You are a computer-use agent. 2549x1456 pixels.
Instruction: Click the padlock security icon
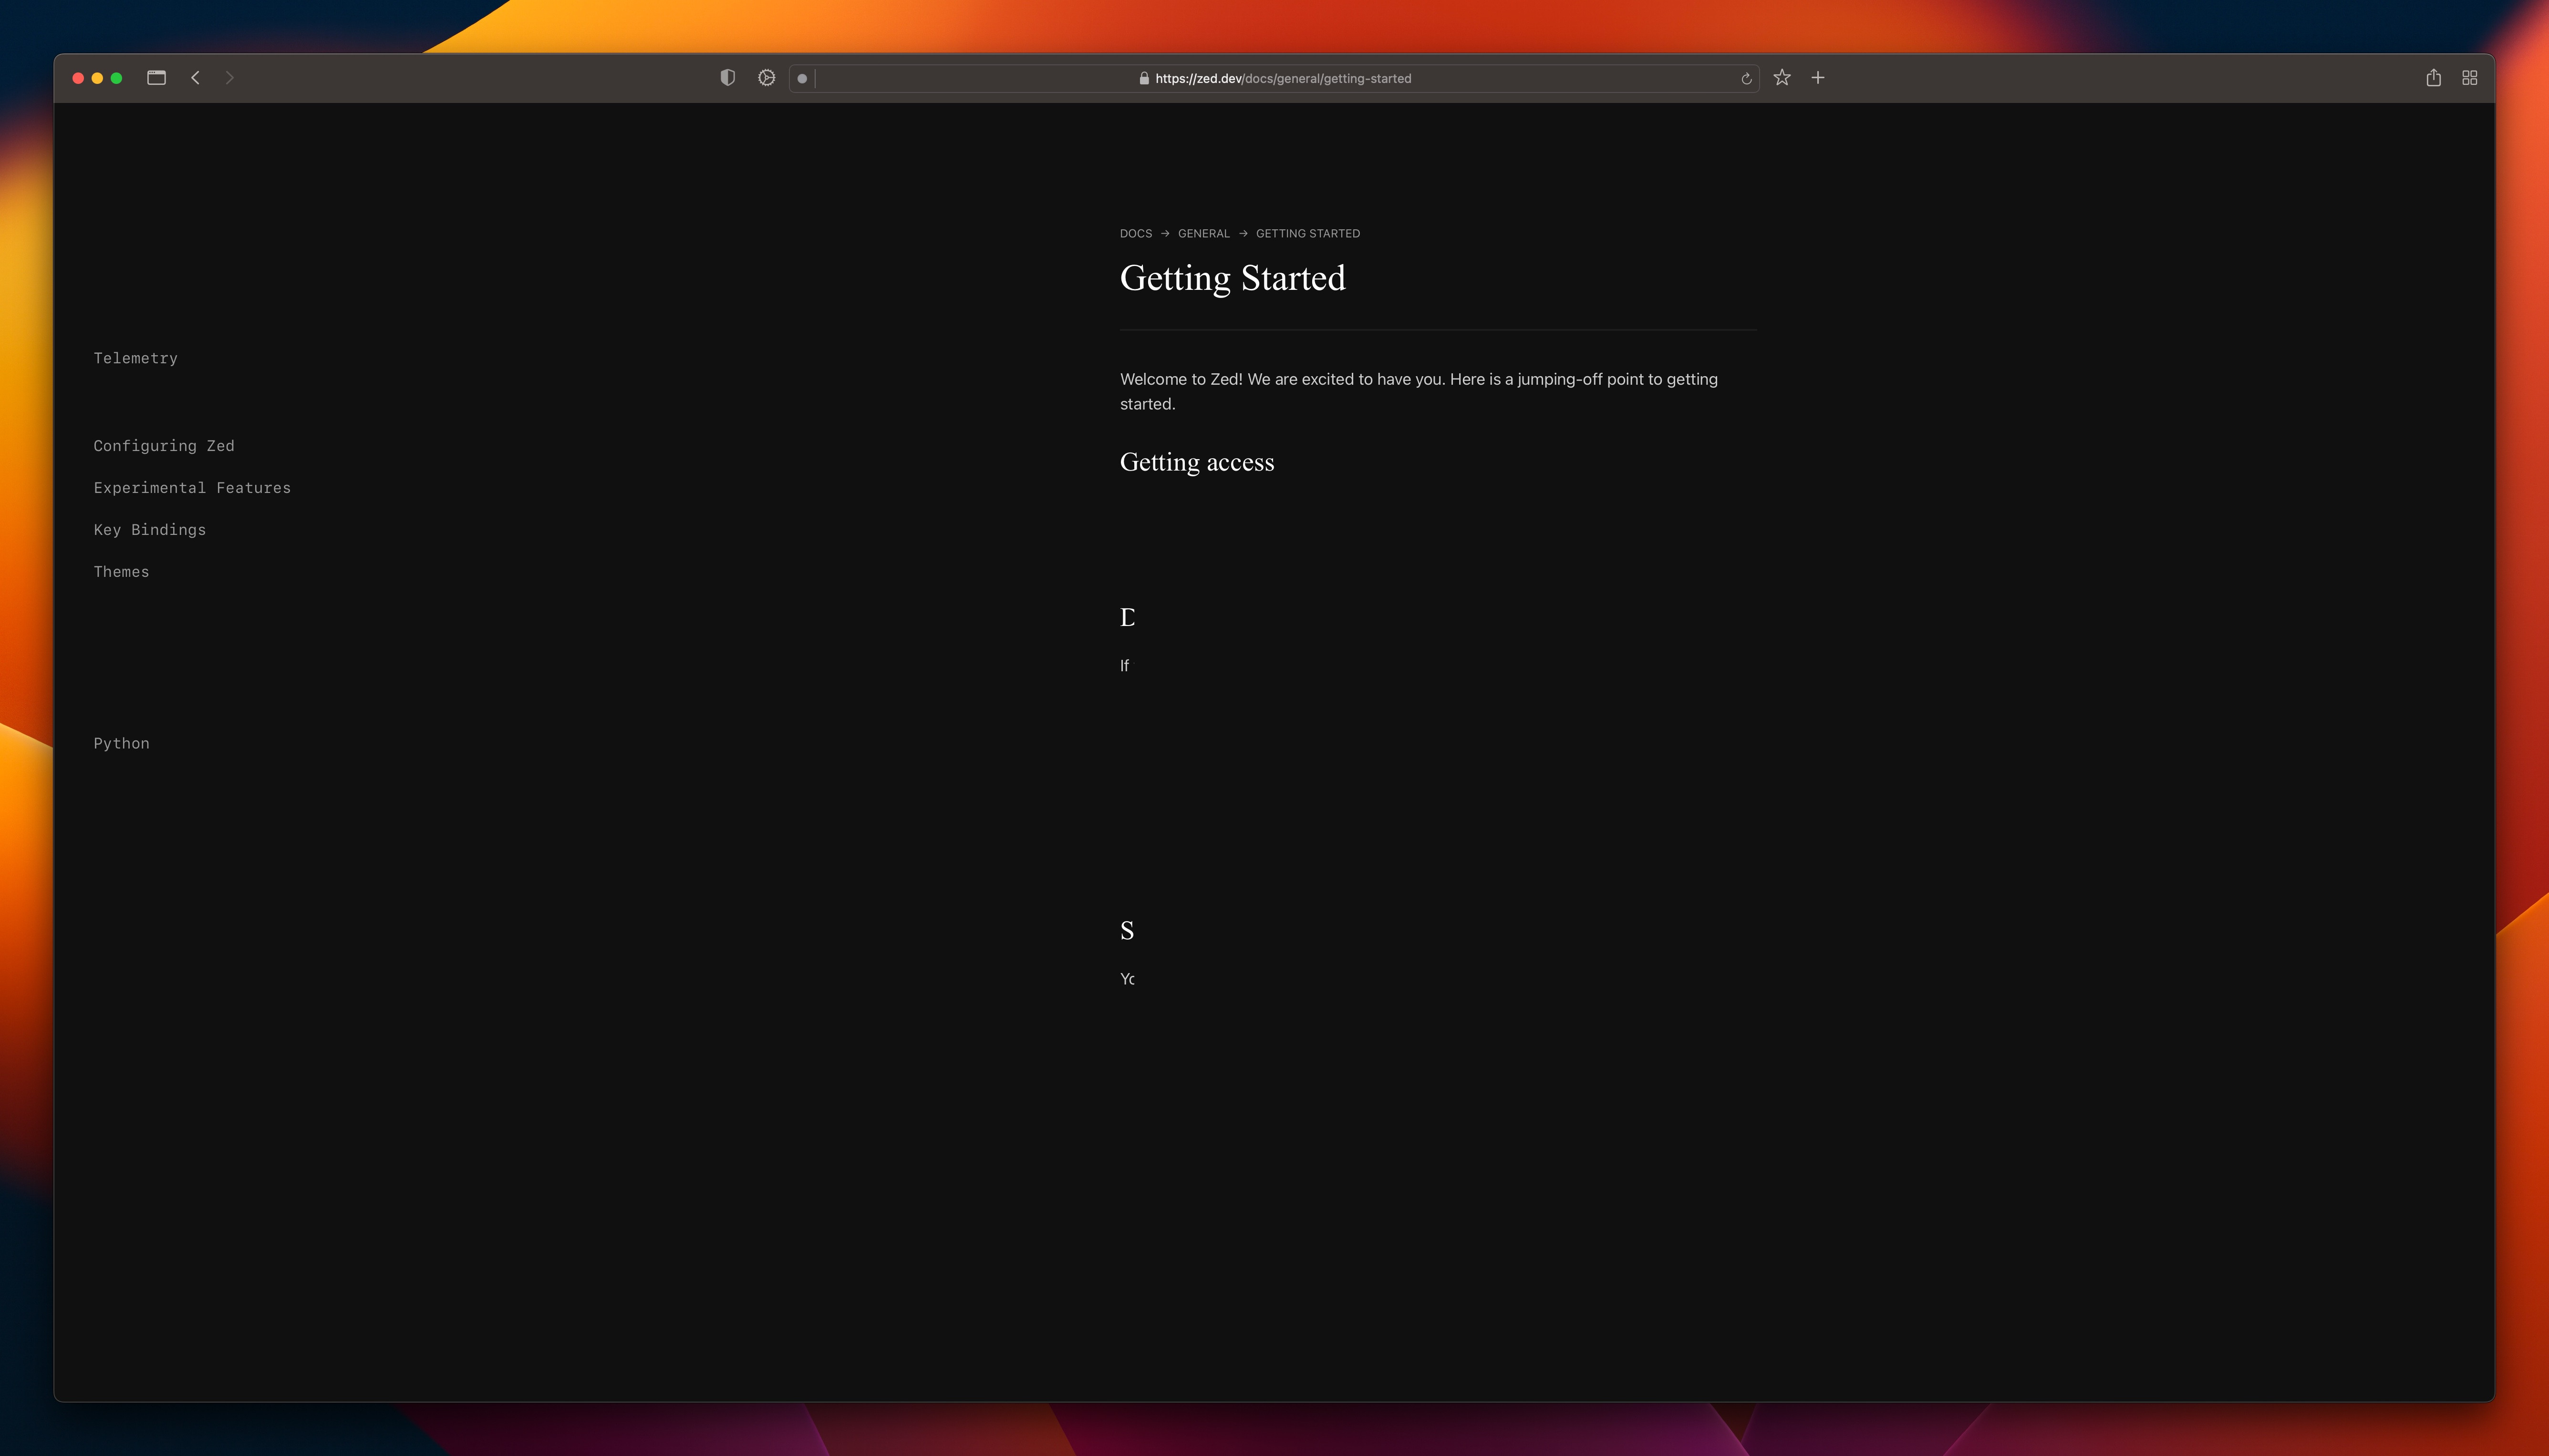tap(1143, 79)
